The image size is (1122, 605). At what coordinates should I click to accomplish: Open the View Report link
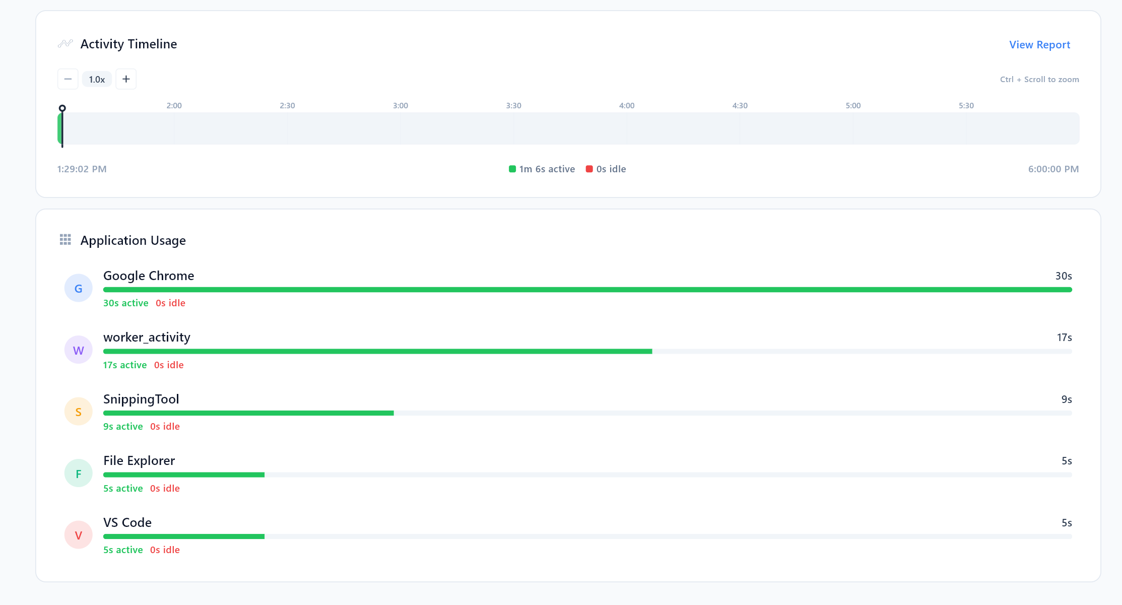point(1039,44)
